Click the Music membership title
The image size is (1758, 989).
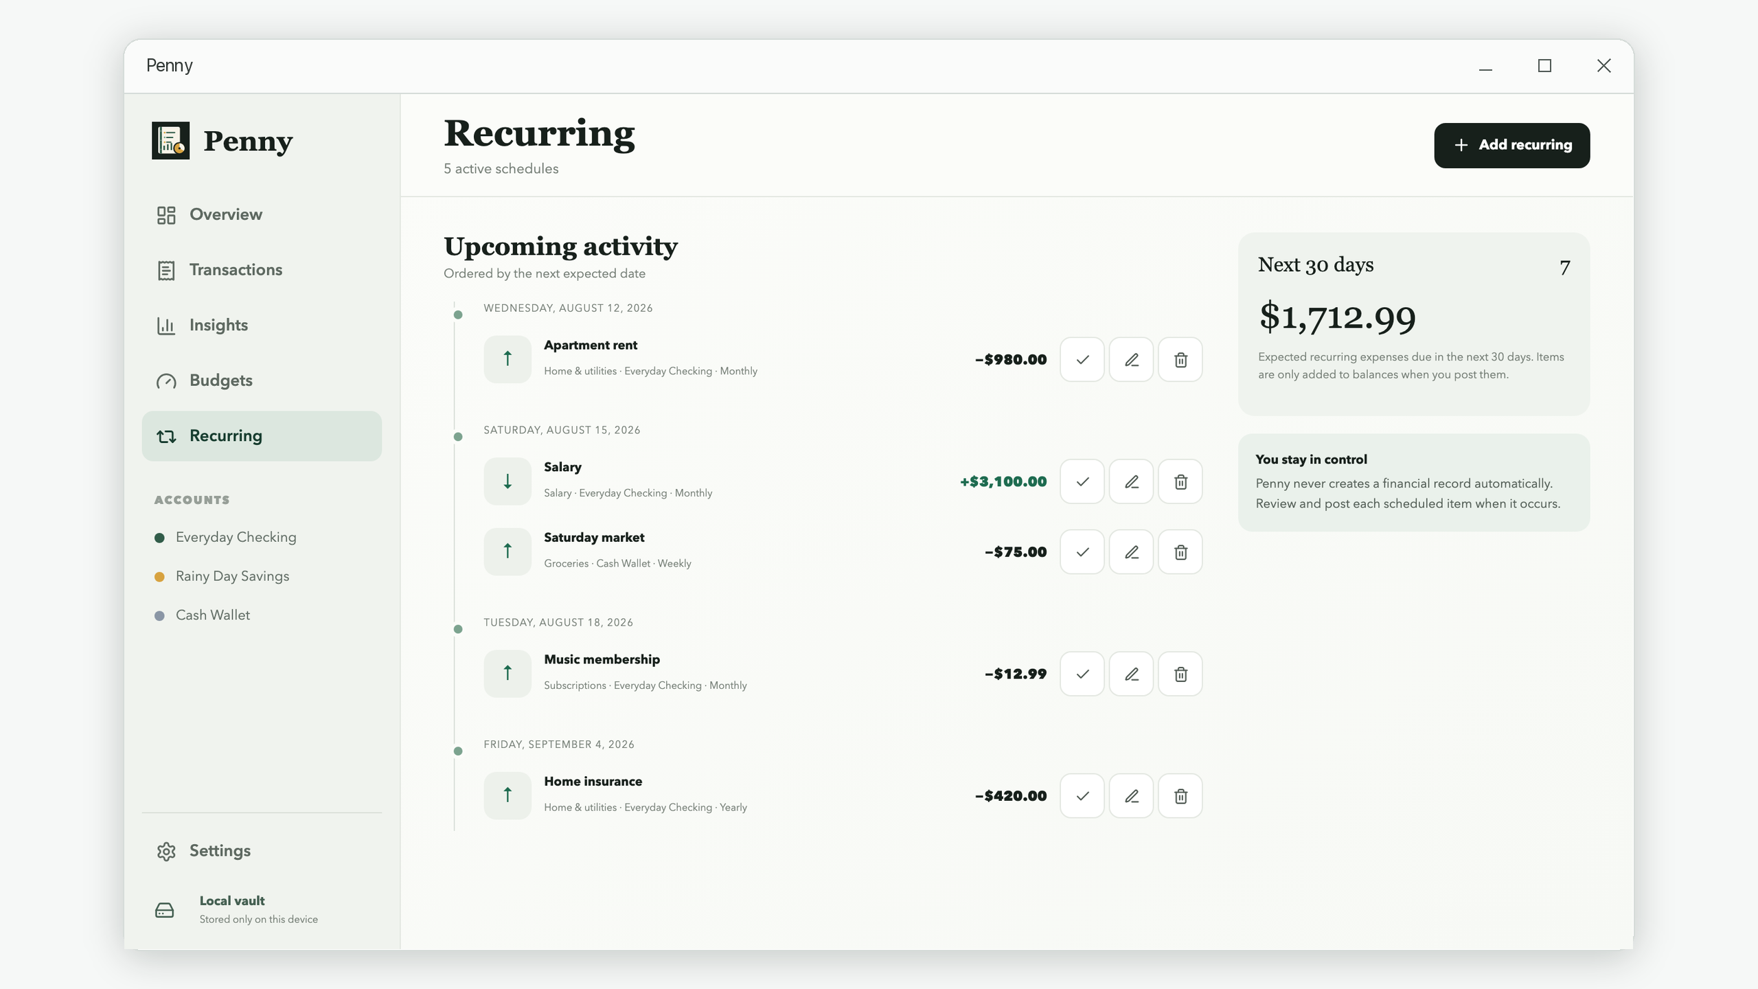click(602, 659)
